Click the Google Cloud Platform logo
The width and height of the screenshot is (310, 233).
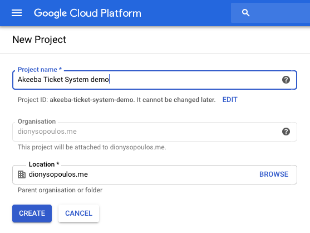pyautogui.click(x=87, y=13)
